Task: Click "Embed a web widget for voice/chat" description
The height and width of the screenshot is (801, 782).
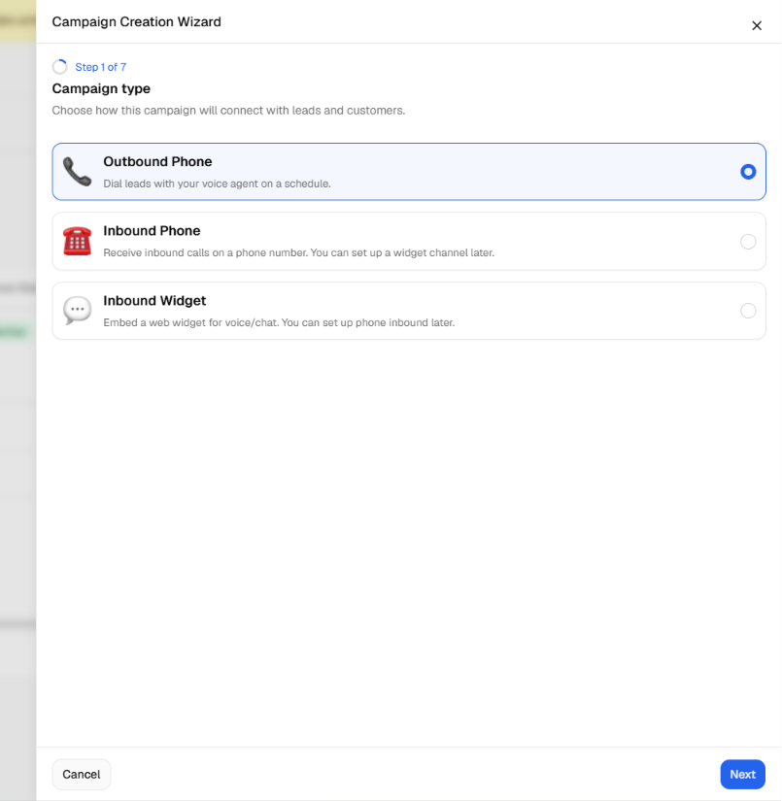Action: pyautogui.click(x=279, y=323)
